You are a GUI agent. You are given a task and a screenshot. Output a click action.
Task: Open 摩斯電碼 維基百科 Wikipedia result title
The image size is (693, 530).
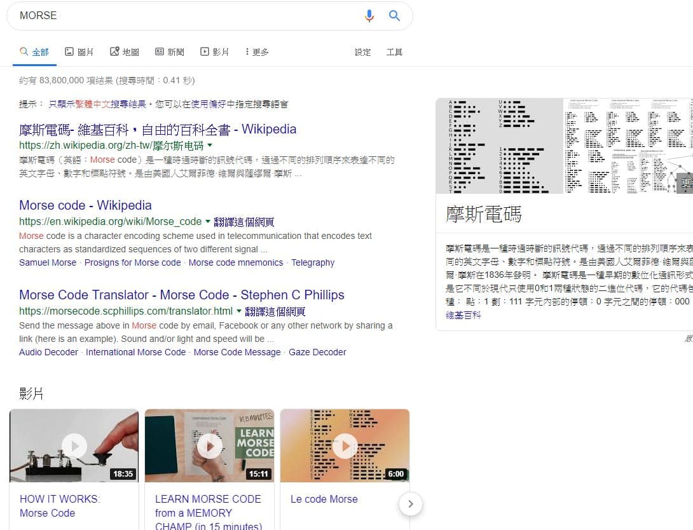158,130
